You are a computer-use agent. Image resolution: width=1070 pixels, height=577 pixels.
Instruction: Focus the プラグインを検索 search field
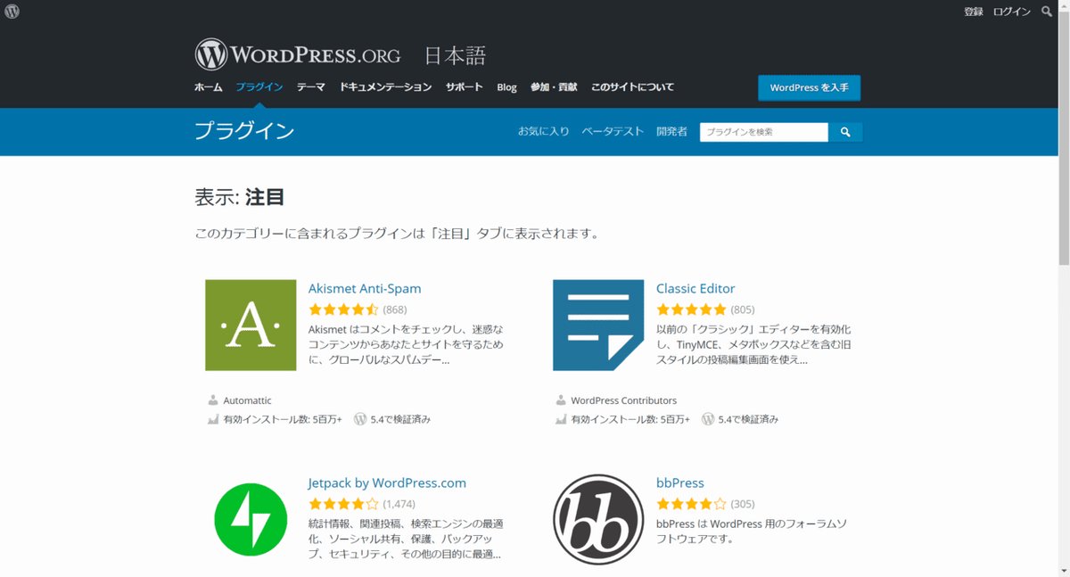764,132
